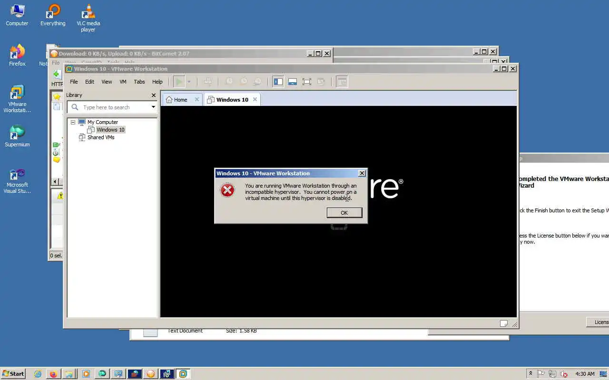Click the message log icon in VMware status bar
609x380 pixels.
point(504,323)
